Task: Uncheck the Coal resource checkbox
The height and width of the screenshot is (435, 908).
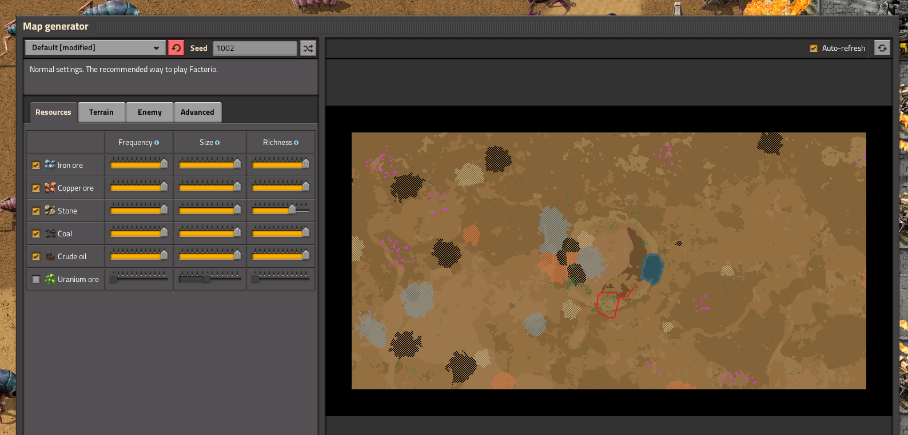Action: click(x=36, y=233)
